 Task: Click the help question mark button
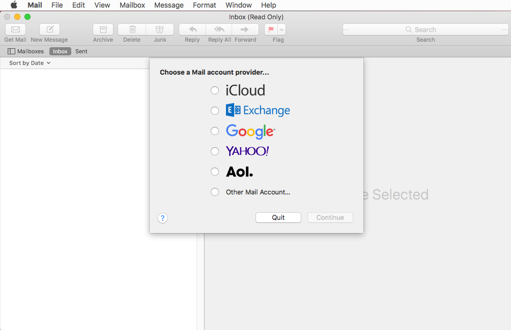pyautogui.click(x=163, y=218)
